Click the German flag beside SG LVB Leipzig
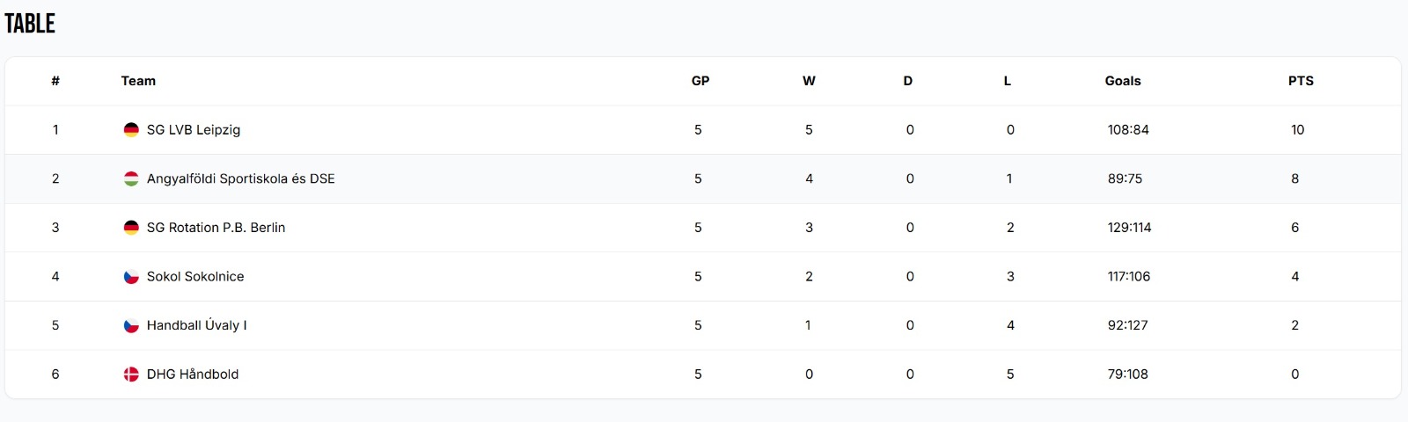This screenshot has height=422, width=1408. 131,130
